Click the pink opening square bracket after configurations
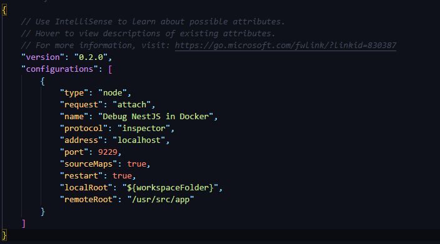 [x=110, y=69]
